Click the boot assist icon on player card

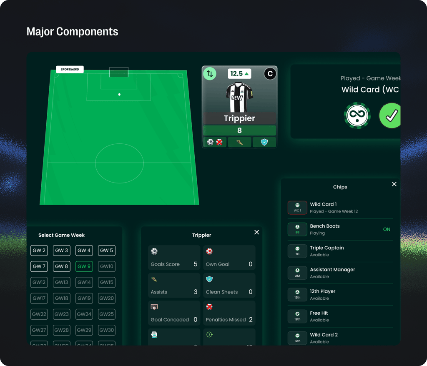click(x=239, y=142)
